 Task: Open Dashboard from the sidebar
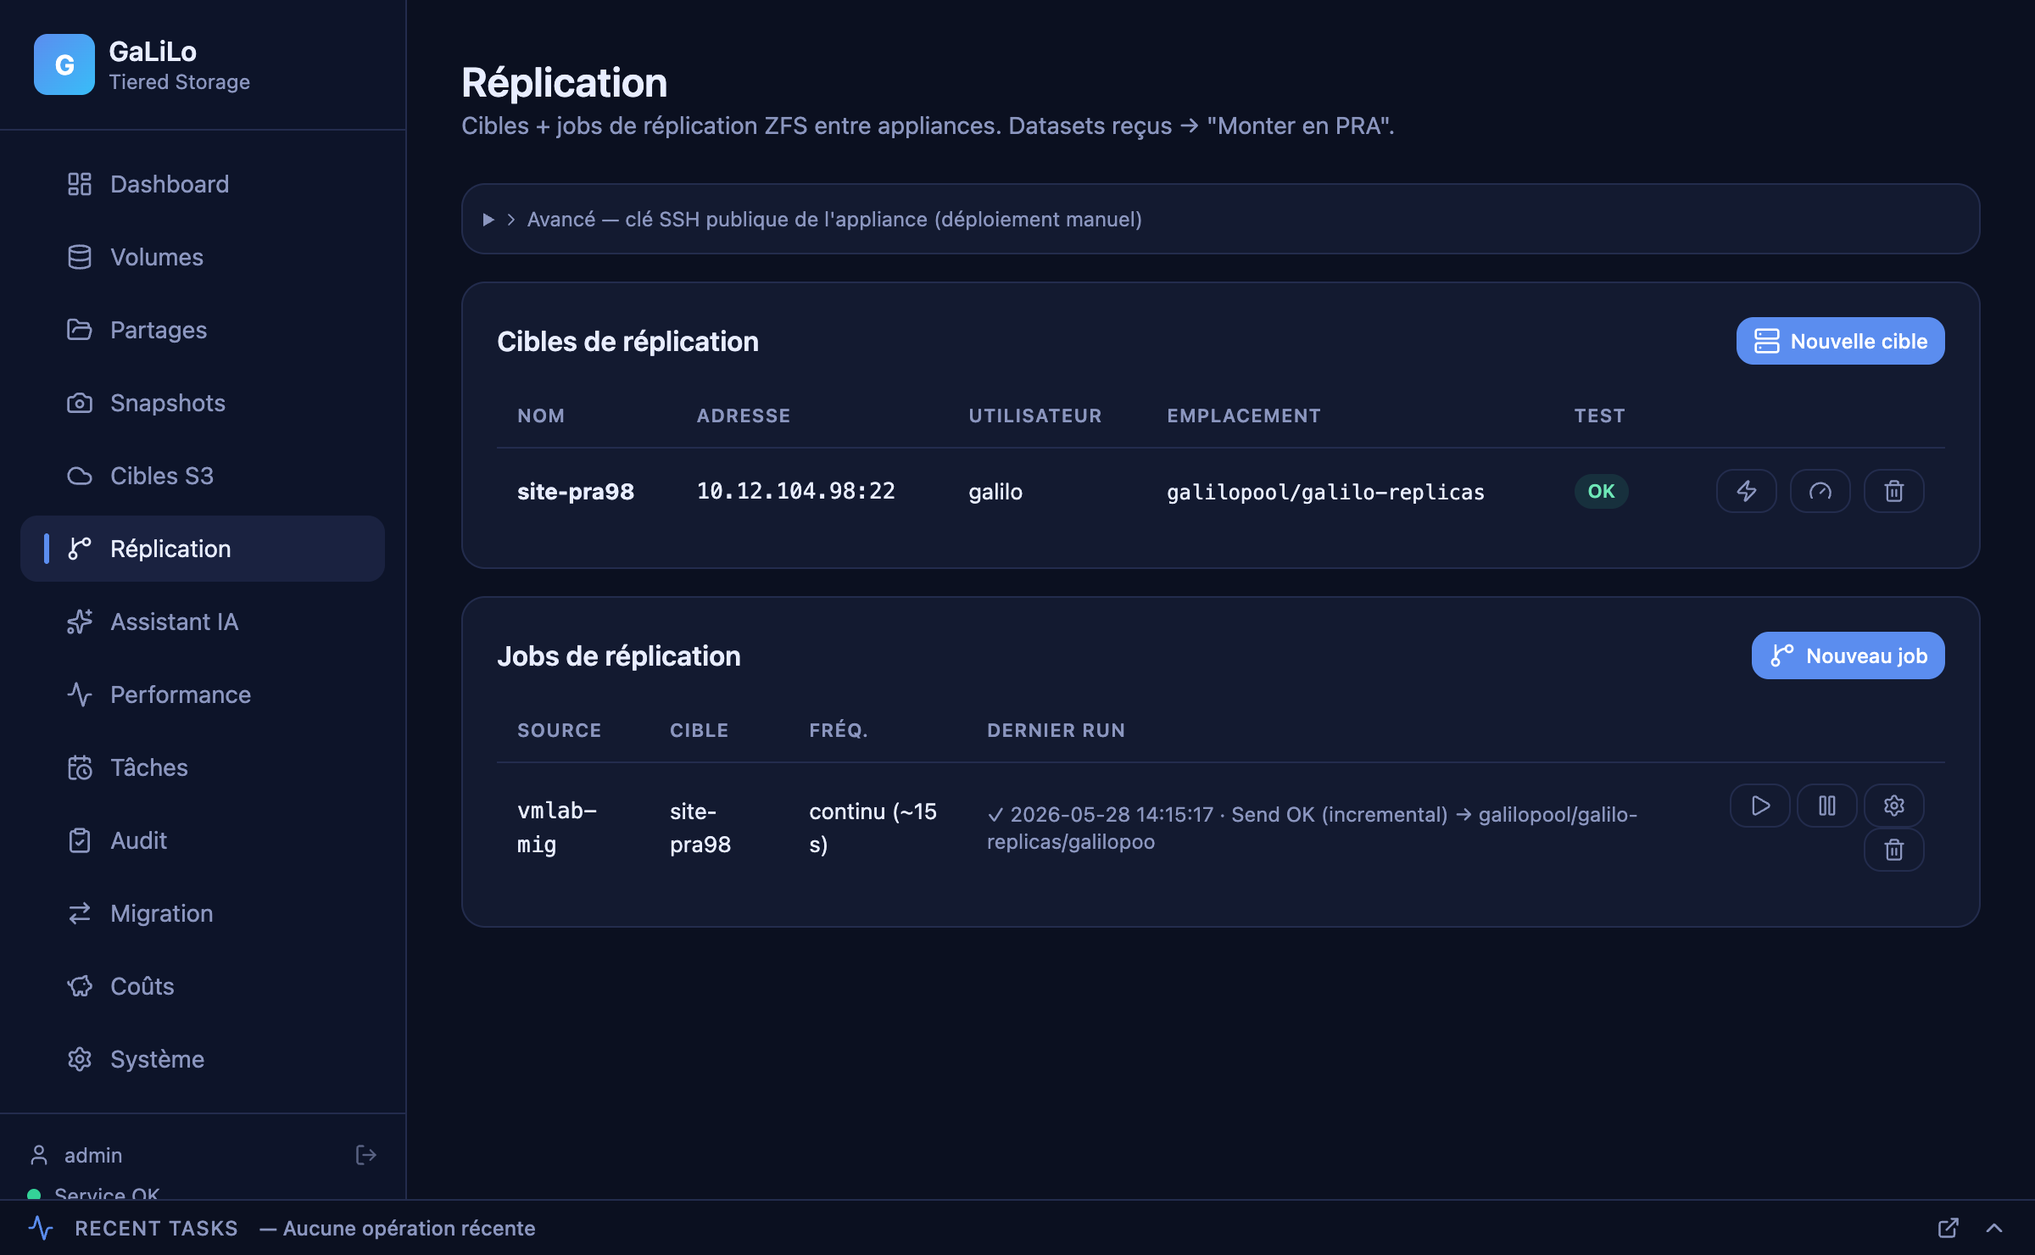202,184
